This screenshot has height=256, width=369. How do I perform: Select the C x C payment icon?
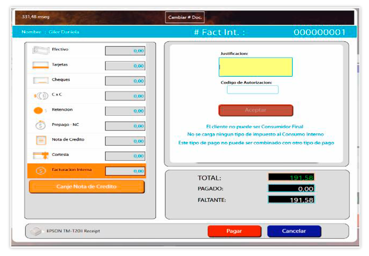coord(40,95)
